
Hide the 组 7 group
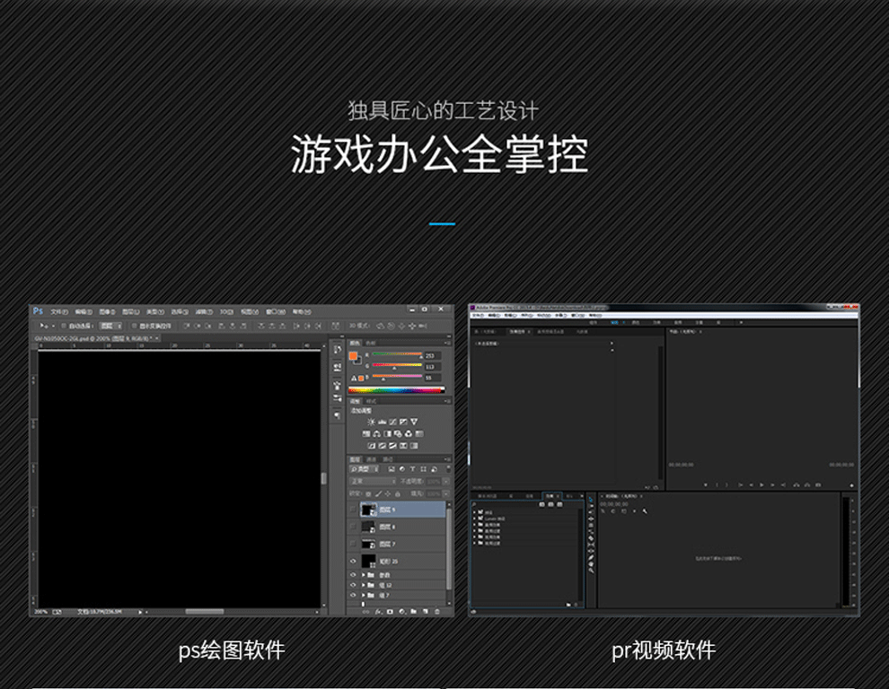point(353,595)
